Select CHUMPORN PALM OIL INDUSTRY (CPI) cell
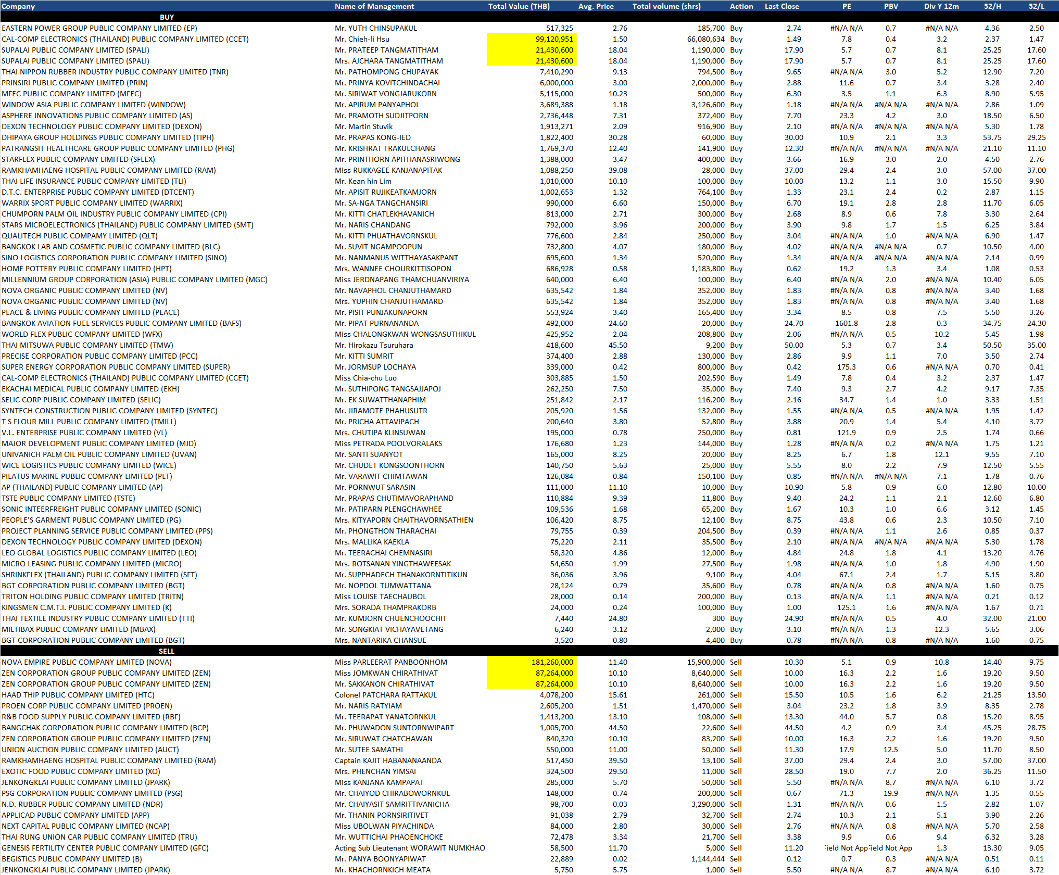Viewport: 1059px width, 875px height. pos(115,214)
